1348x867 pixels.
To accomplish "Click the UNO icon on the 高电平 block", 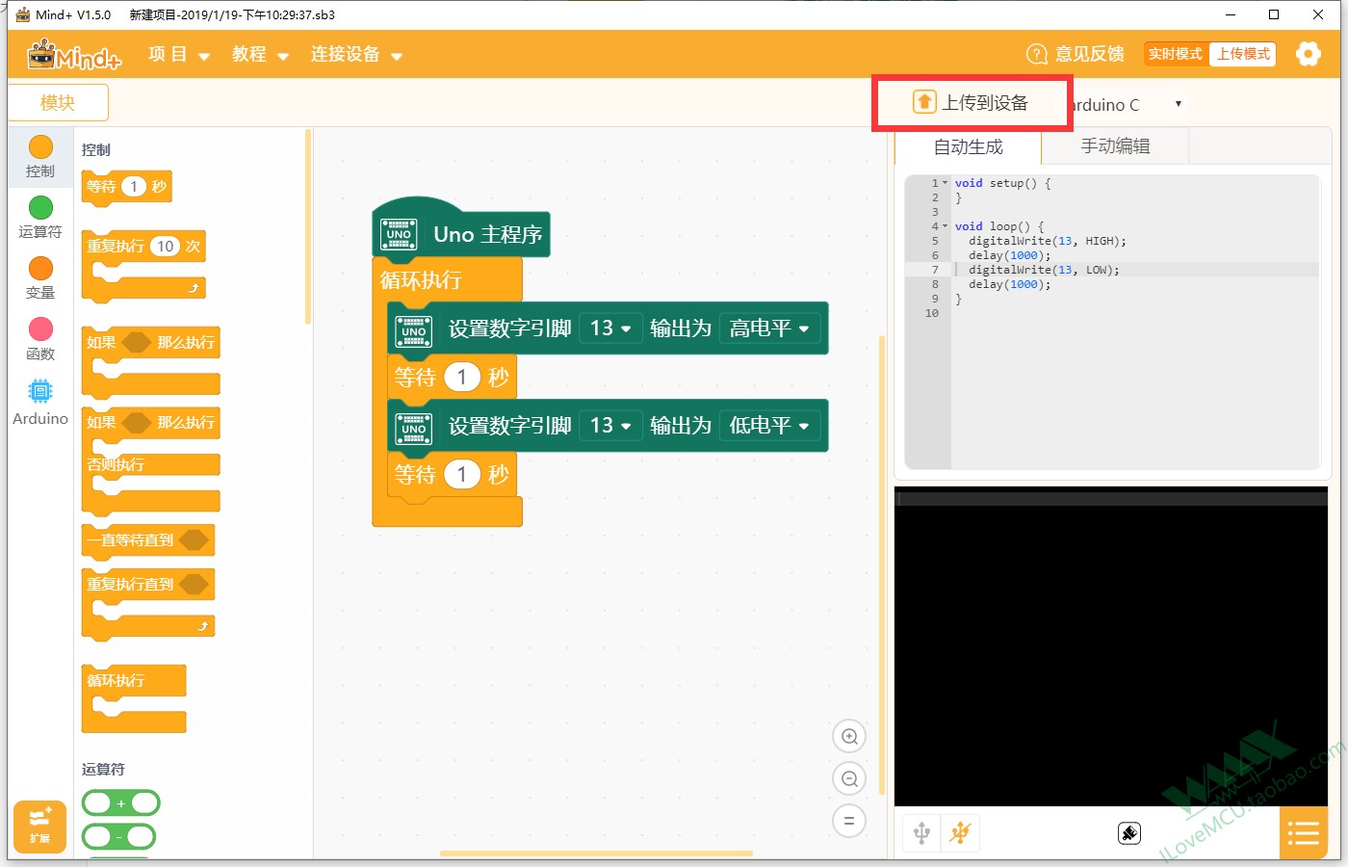I will pyautogui.click(x=414, y=331).
